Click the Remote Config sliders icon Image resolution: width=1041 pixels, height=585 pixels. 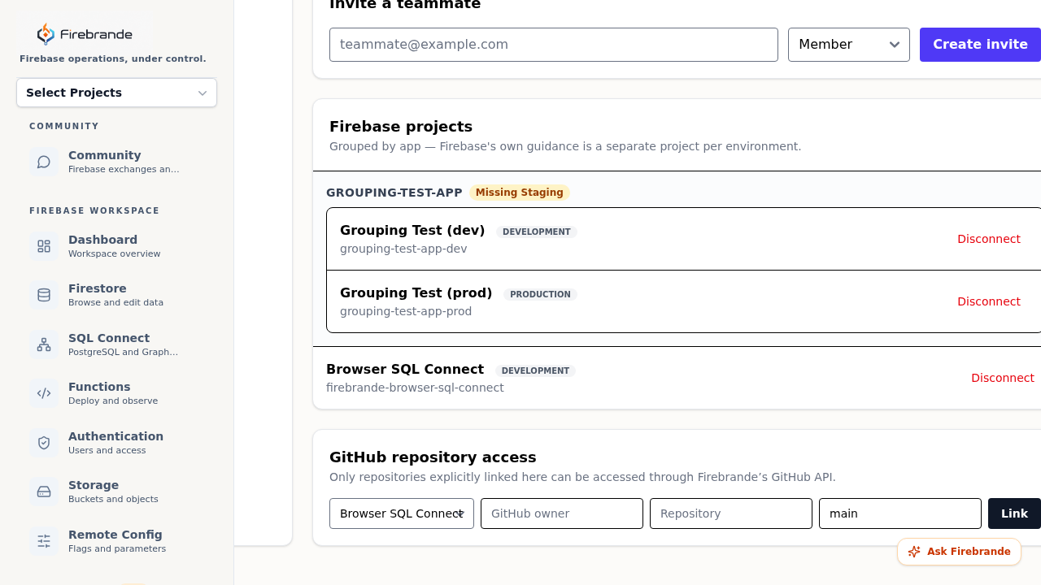click(44, 541)
